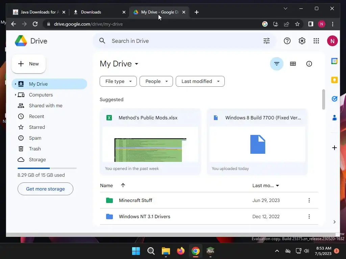
Task: Sort by Name column header
Action: [106, 185]
